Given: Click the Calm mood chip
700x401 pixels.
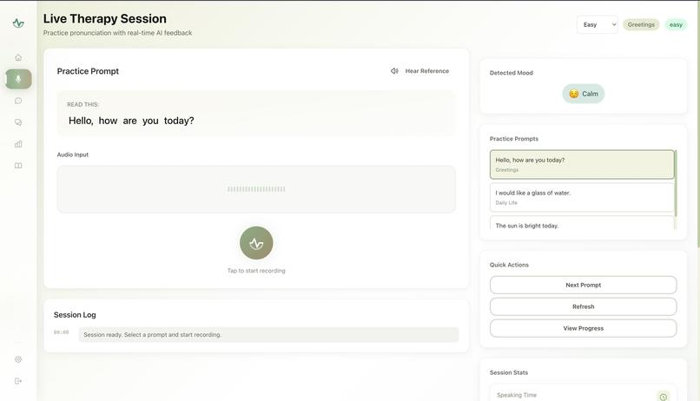Looking at the screenshot, I should pos(583,94).
